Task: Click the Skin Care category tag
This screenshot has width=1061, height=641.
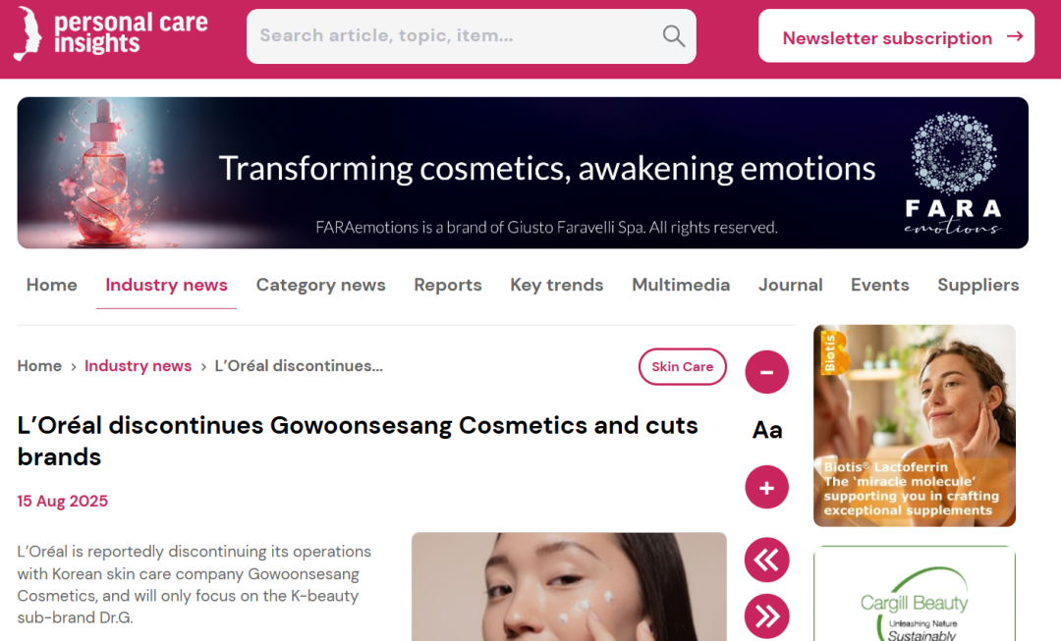Action: [x=682, y=366]
